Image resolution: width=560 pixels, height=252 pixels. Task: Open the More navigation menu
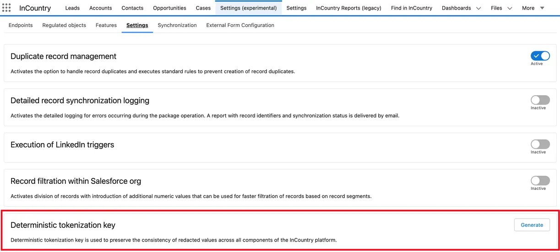click(x=533, y=8)
